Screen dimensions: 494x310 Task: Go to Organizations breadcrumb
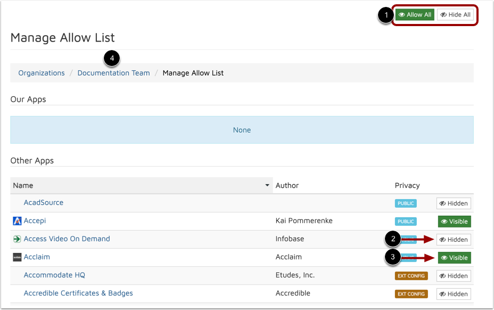point(42,73)
